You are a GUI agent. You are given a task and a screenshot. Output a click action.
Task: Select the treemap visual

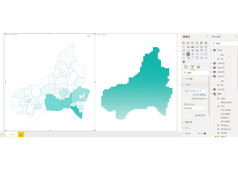[202, 50]
